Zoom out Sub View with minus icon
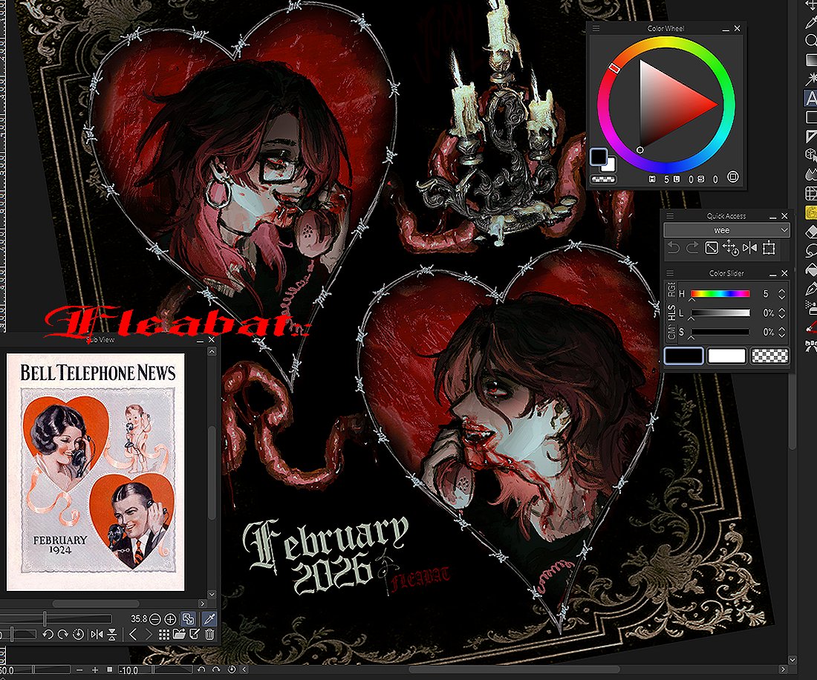 154,619
